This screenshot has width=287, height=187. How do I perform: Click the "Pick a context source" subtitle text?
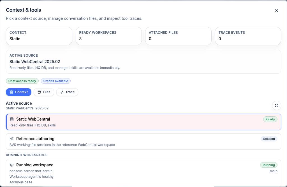[74, 18]
